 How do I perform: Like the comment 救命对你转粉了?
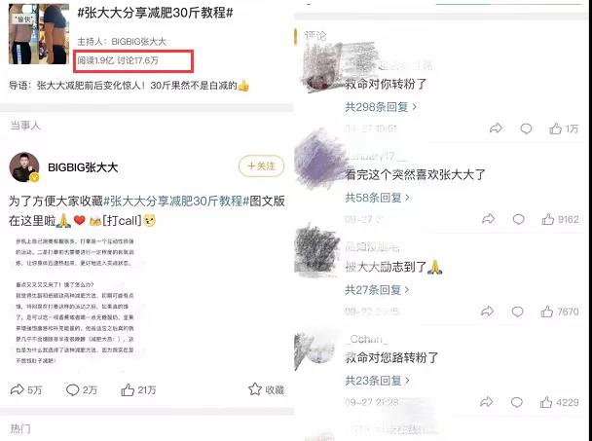point(555,129)
